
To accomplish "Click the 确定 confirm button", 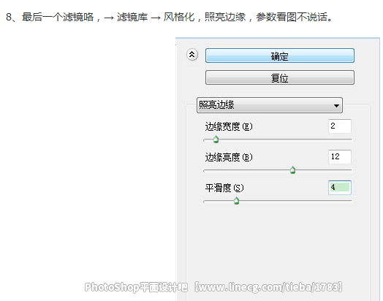I will pos(280,56).
